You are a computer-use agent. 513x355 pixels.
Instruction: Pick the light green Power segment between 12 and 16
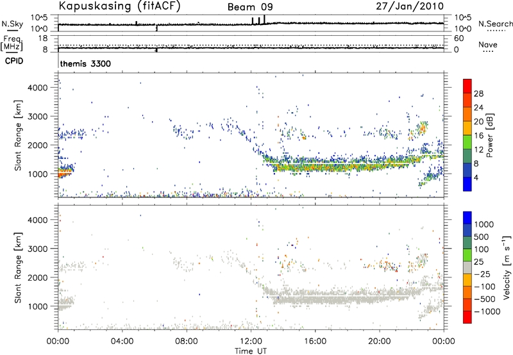[x=467, y=142]
